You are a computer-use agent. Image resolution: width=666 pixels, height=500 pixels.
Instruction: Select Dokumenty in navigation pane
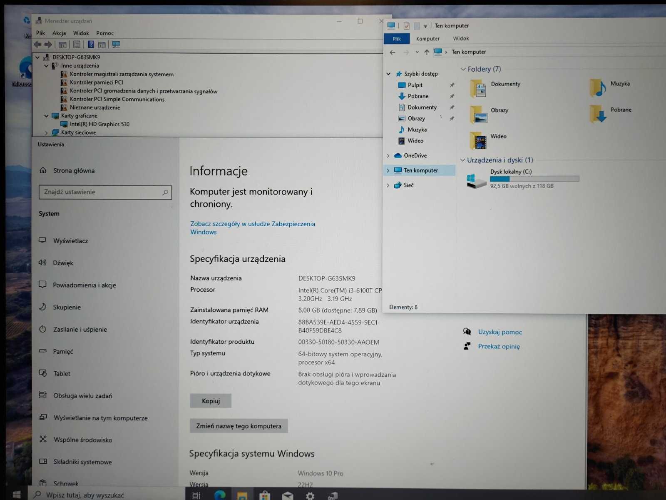422,107
